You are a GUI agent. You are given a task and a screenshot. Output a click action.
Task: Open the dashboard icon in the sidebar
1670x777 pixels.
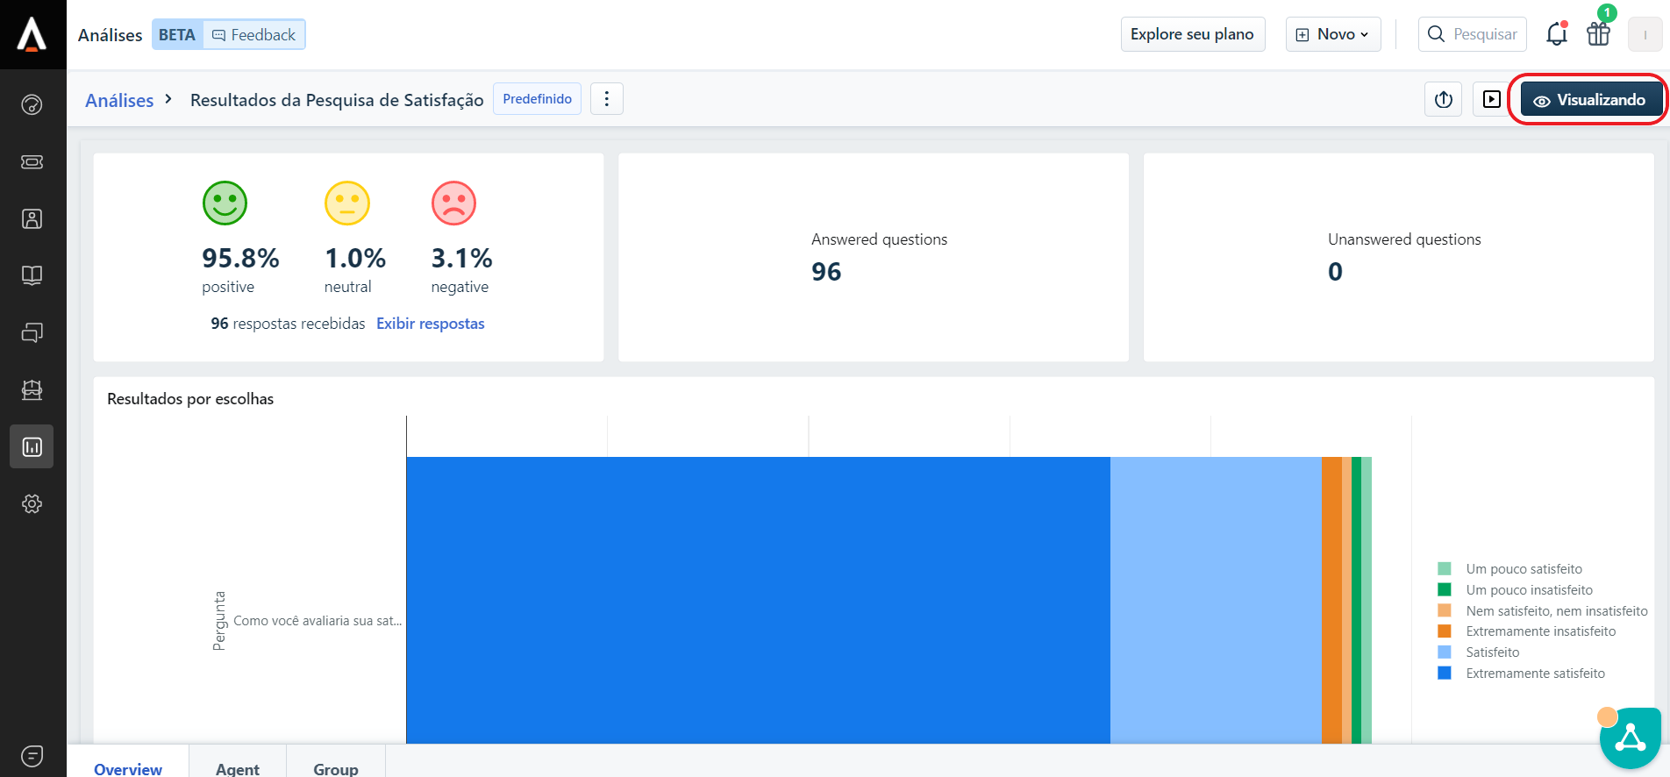tap(32, 105)
